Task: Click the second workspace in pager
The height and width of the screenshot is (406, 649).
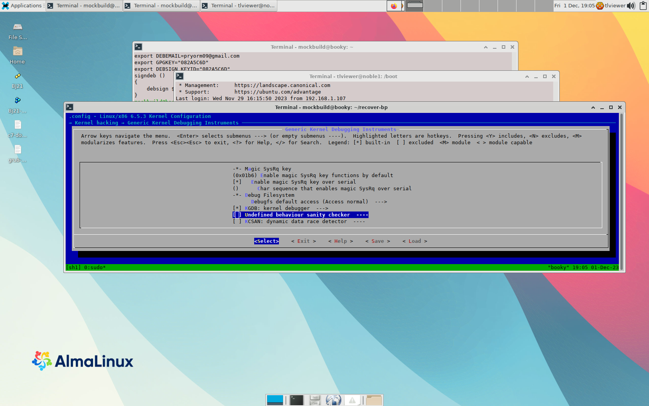Action: [x=433, y=6]
